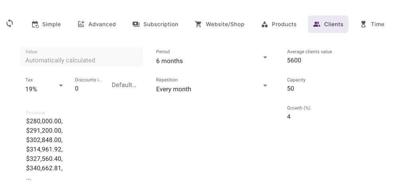Click the Period label
This screenshot has width=408, height=187.
pyautogui.click(x=163, y=52)
